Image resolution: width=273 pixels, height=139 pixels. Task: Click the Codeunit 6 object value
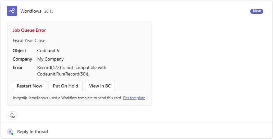pyautogui.click(x=48, y=51)
